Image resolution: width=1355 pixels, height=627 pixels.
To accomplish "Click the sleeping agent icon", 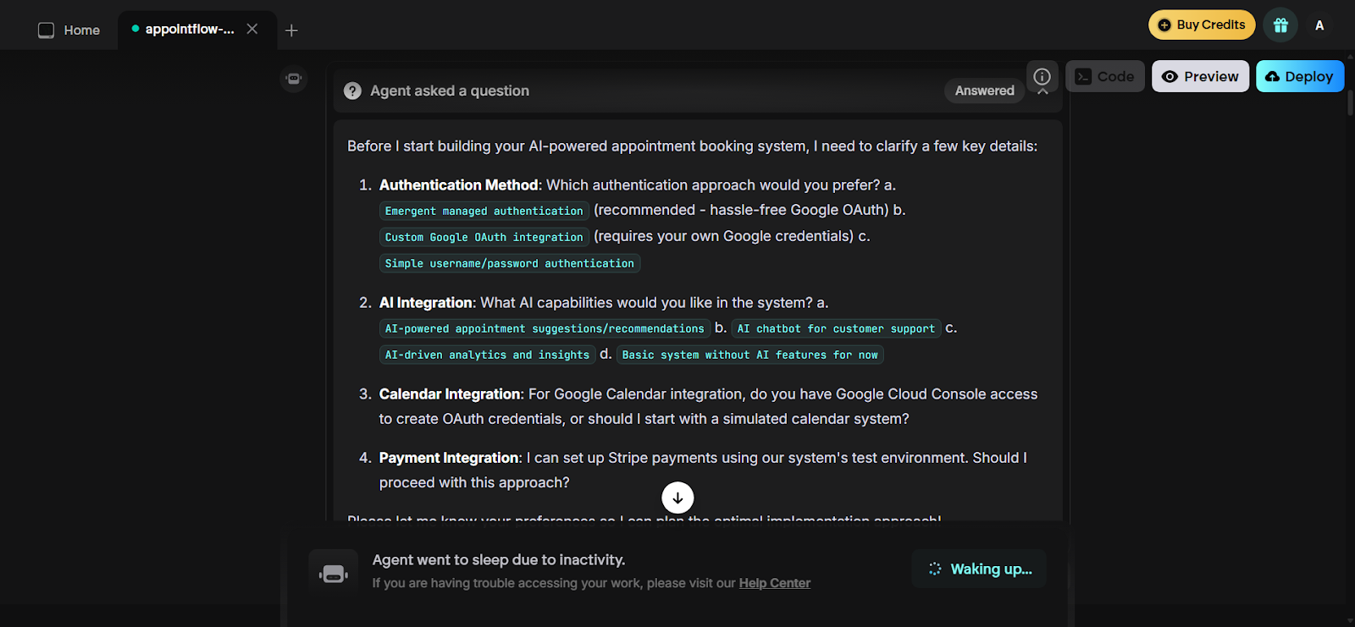I will (x=334, y=573).
